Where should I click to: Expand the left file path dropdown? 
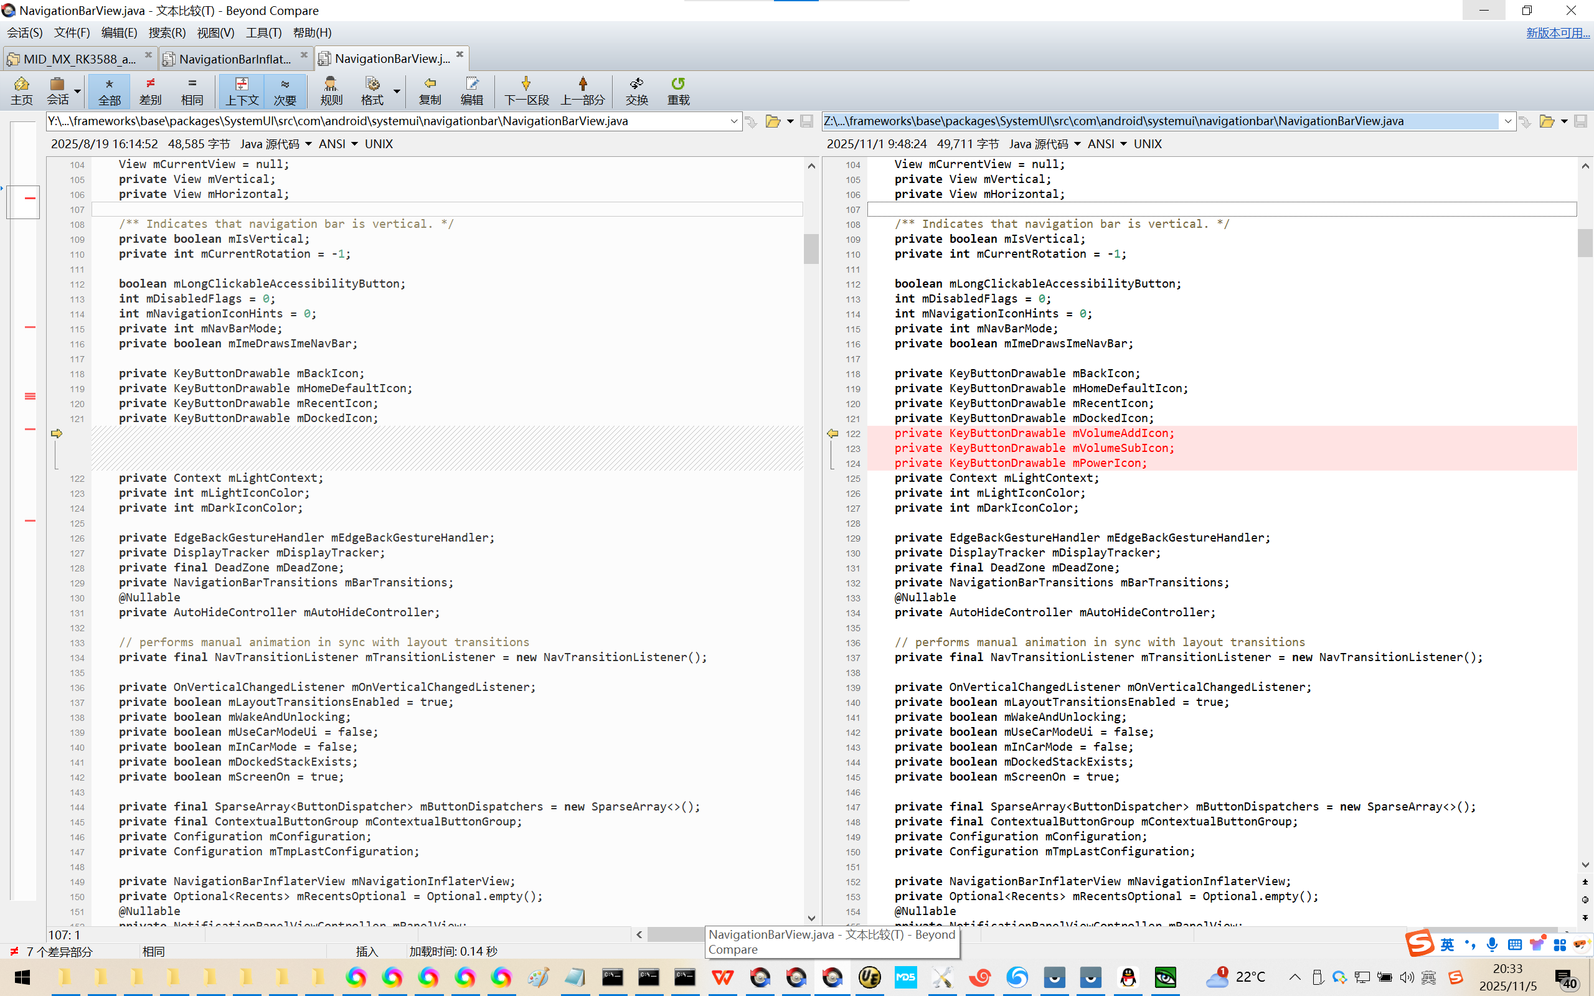(x=733, y=121)
